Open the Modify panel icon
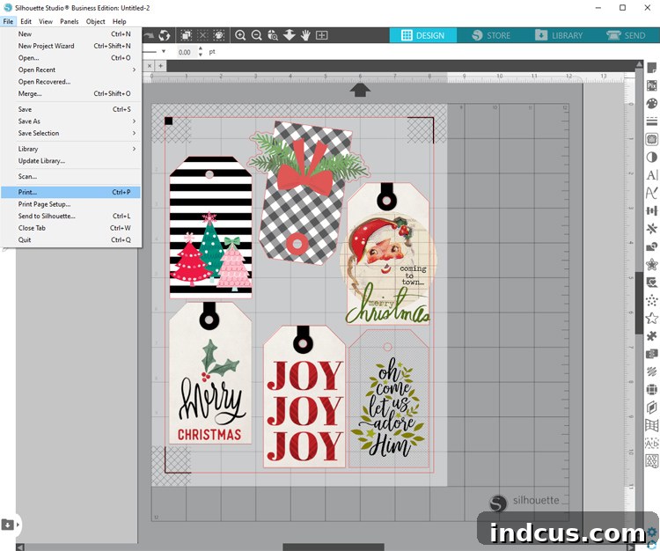This screenshot has height=551, width=660. 651,246
